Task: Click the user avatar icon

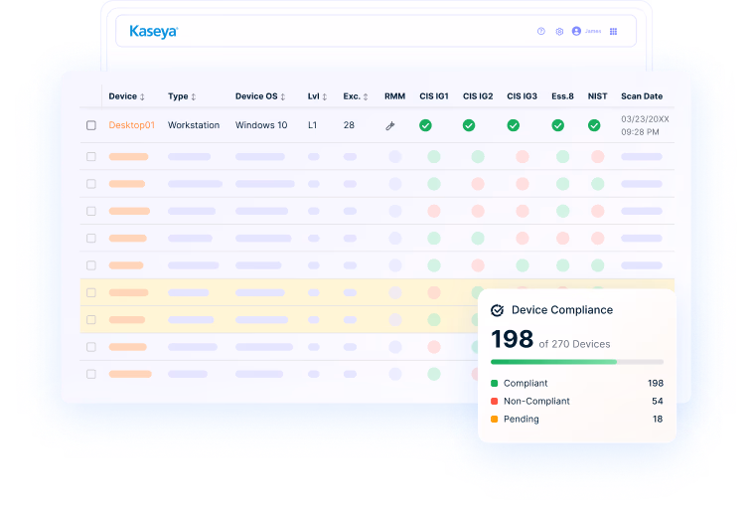Action: 577,31
